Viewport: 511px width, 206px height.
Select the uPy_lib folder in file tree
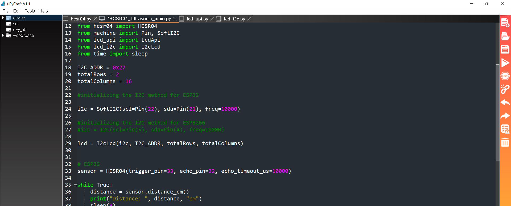pos(19,29)
